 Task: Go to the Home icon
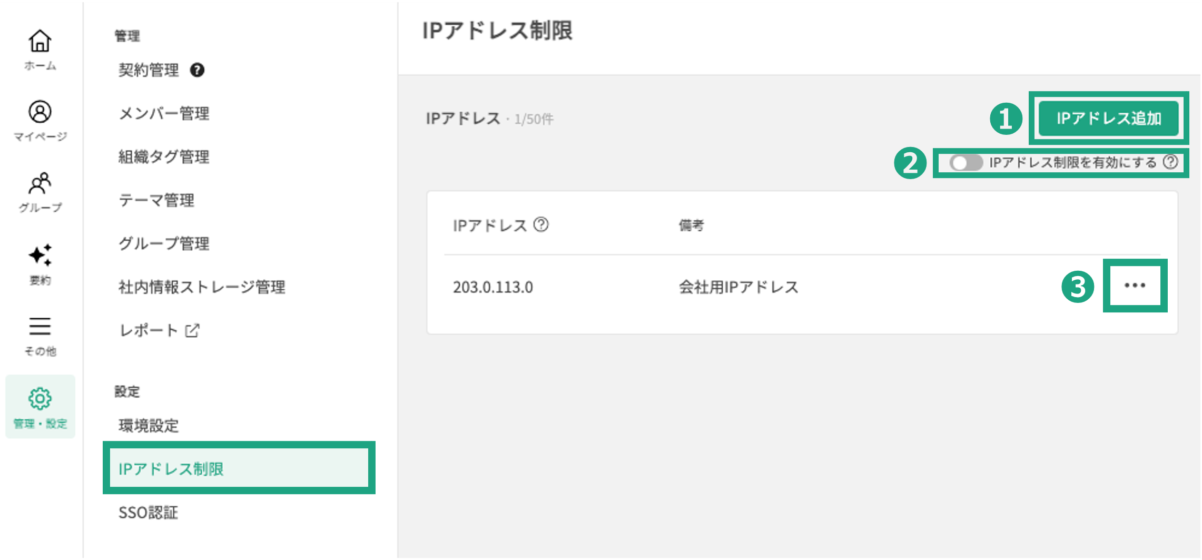[x=40, y=42]
